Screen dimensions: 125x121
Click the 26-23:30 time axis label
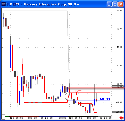pyautogui.click(x=76, y=118)
